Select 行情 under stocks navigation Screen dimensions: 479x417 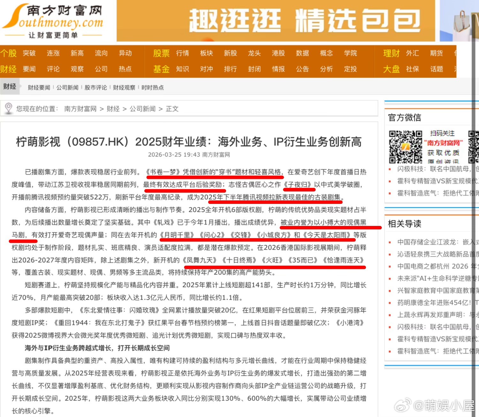[183, 53]
